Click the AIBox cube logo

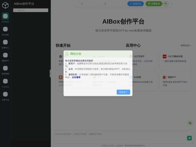point(5,5)
